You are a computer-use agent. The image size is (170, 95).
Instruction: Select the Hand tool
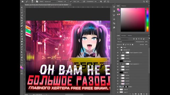click(22, 58)
